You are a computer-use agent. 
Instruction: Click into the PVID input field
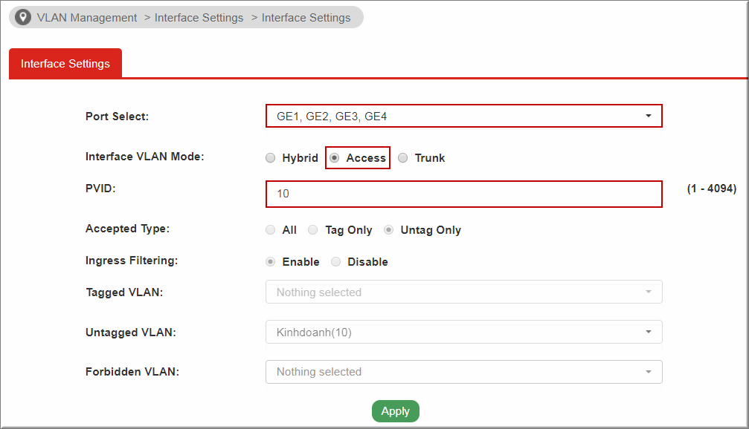(463, 194)
